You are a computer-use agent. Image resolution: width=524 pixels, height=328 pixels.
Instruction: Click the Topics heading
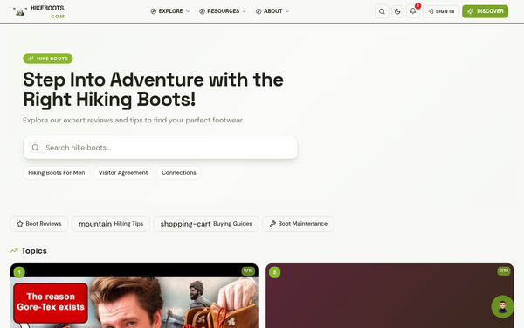(x=34, y=251)
